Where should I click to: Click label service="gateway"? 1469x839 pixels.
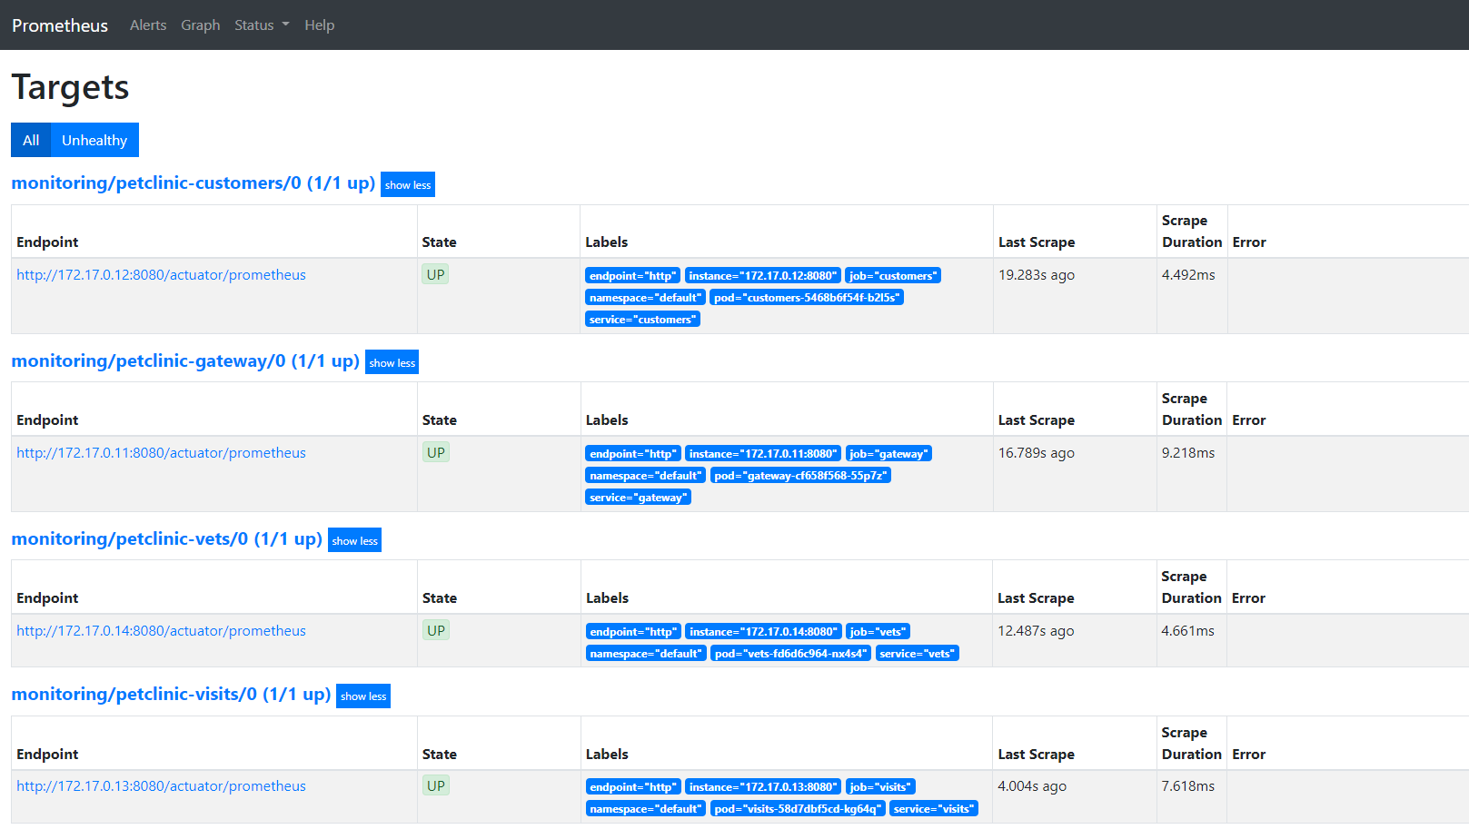coord(638,498)
